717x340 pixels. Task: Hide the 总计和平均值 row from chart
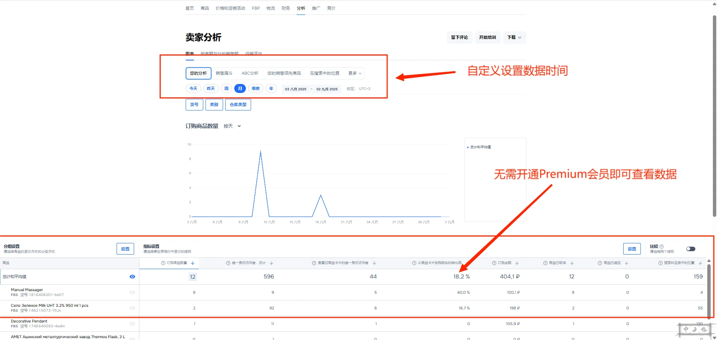tap(132, 277)
